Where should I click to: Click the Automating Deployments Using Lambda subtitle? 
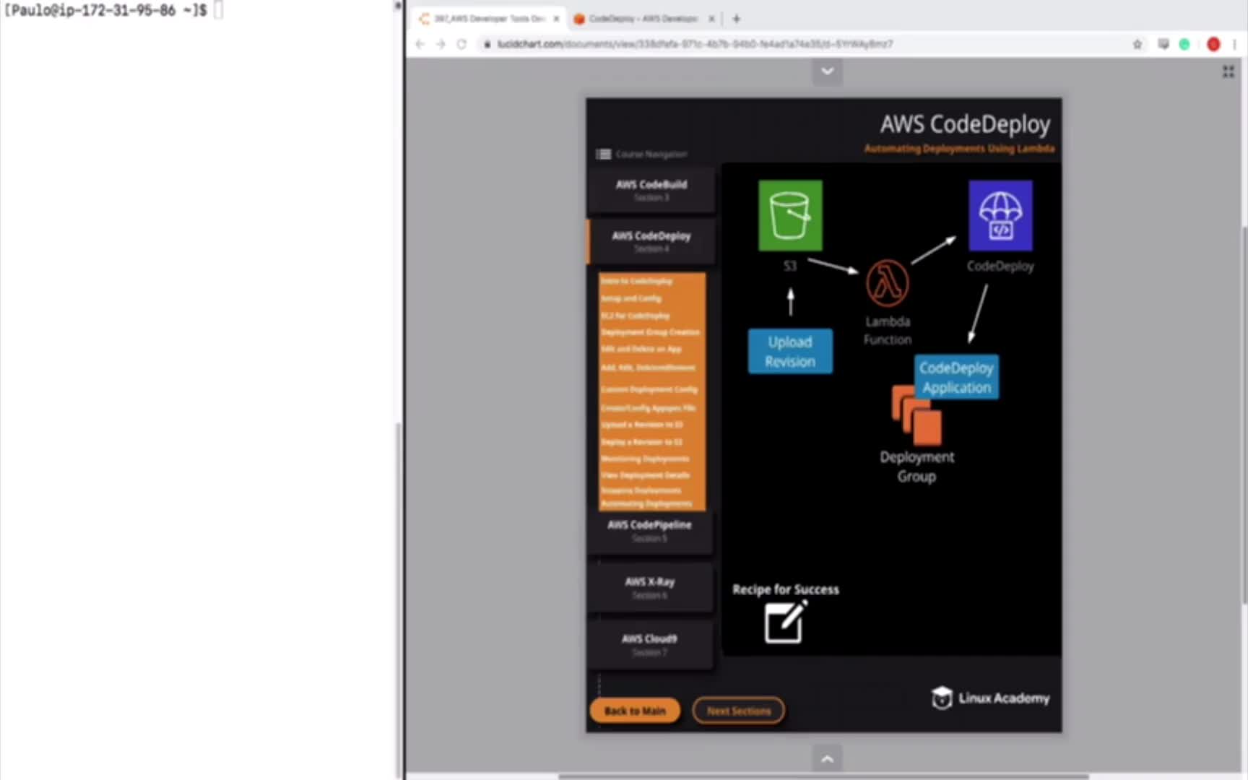(959, 149)
